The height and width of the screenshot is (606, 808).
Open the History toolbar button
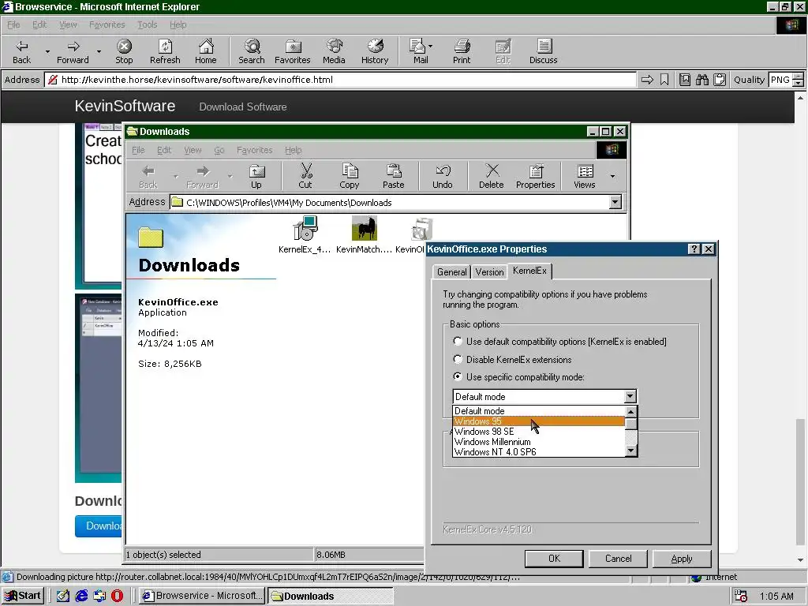pos(375,51)
